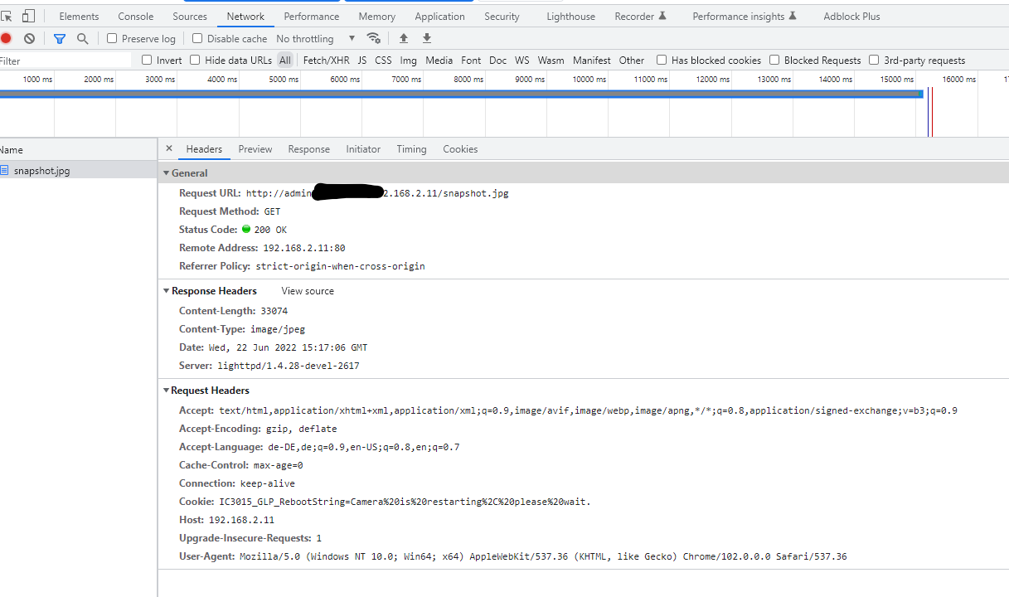Screen dimensions: 1009x597
Task: Select the All request type filter
Action: [285, 60]
